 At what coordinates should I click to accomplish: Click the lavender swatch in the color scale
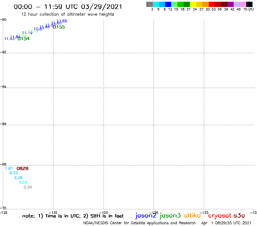tap(237, 5)
